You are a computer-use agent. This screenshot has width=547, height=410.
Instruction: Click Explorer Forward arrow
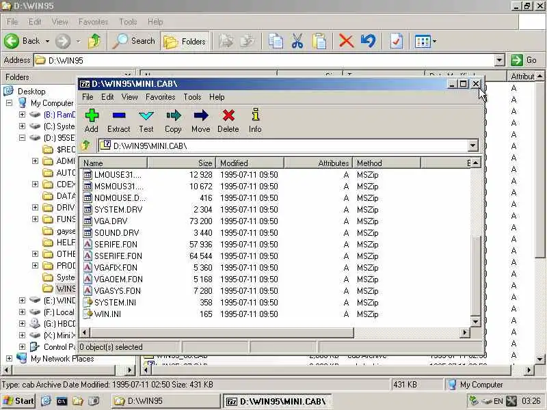(x=63, y=41)
